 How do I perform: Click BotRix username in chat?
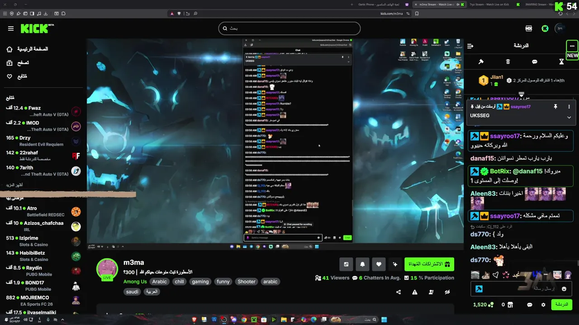499,171
